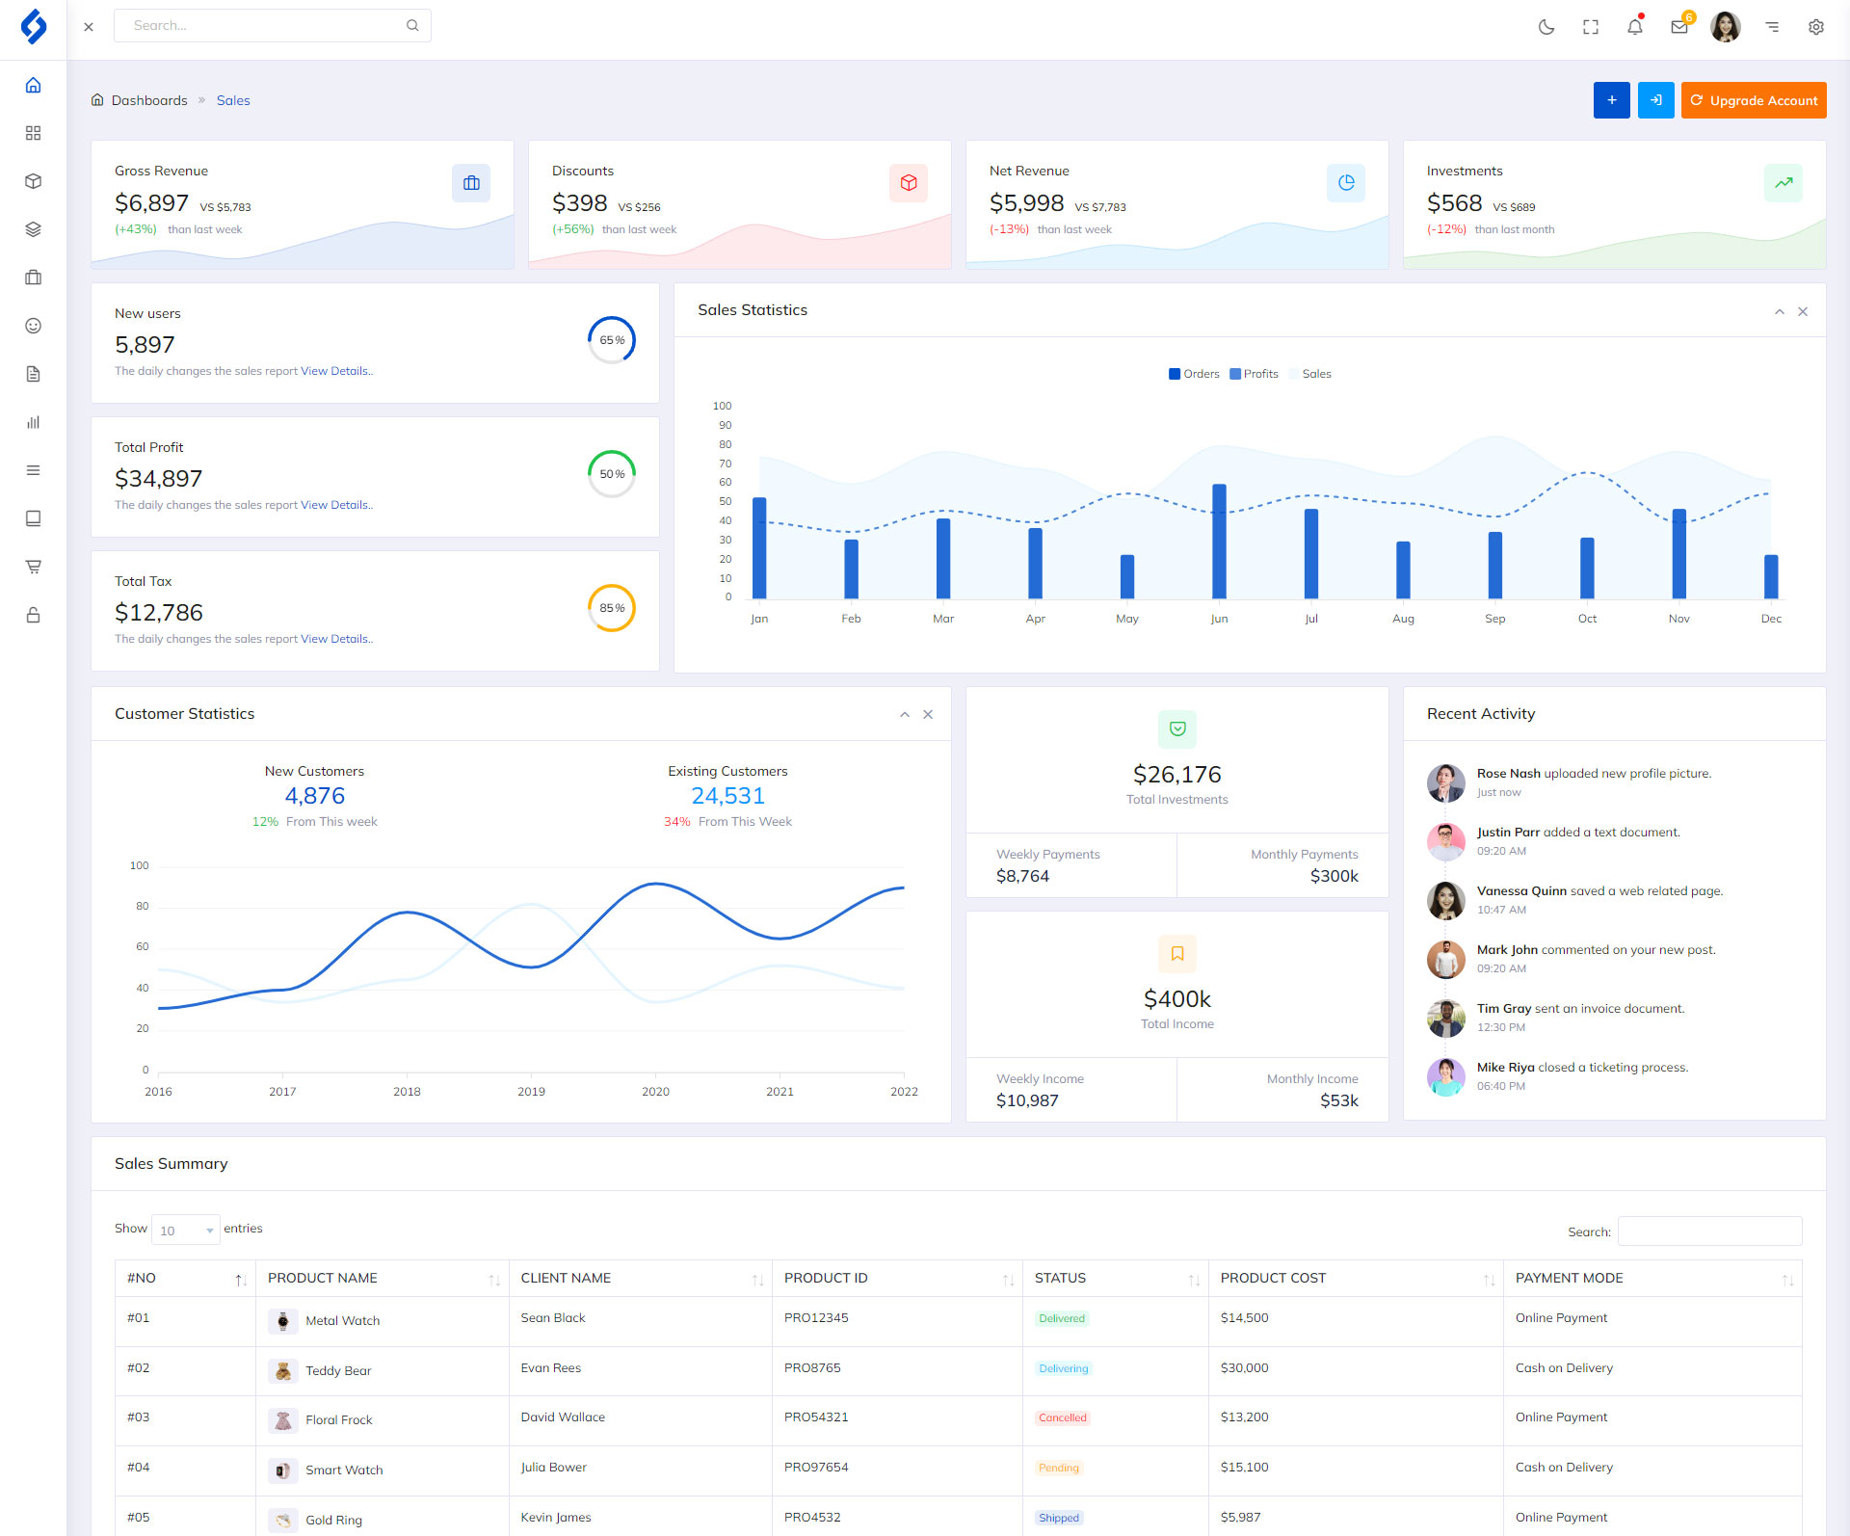Open settings gear in header

[1816, 27]
